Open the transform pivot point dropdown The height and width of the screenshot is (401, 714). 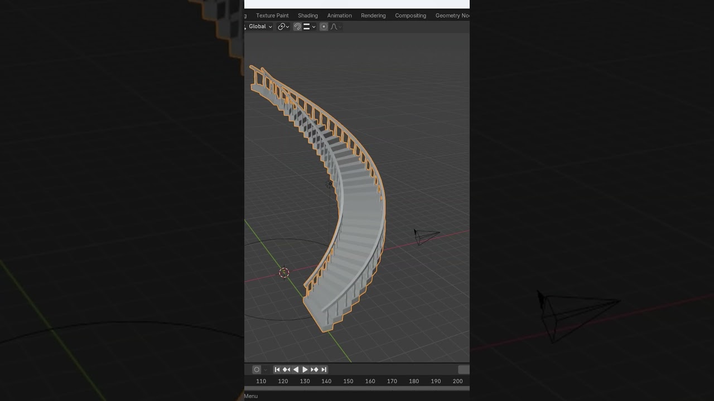coord(283,27)
